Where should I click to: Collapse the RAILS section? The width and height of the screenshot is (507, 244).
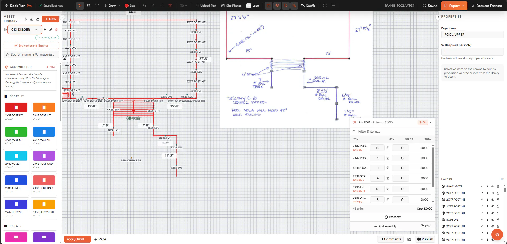point(13,226)
